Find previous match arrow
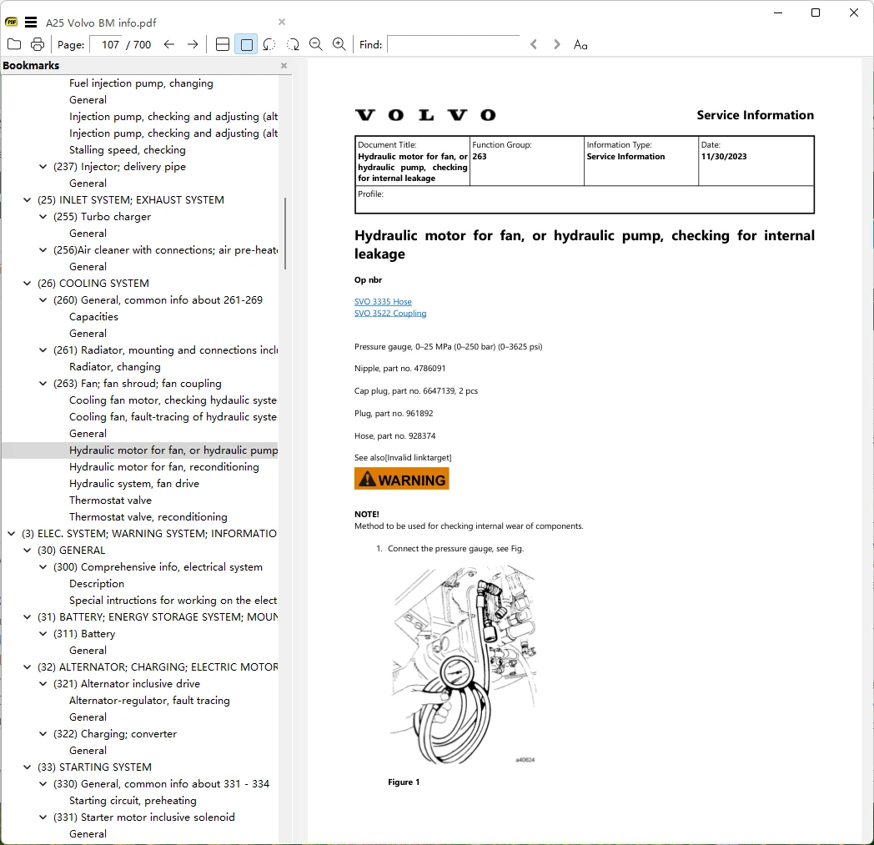This screenshot has width=874, height=845. point(534,44)
